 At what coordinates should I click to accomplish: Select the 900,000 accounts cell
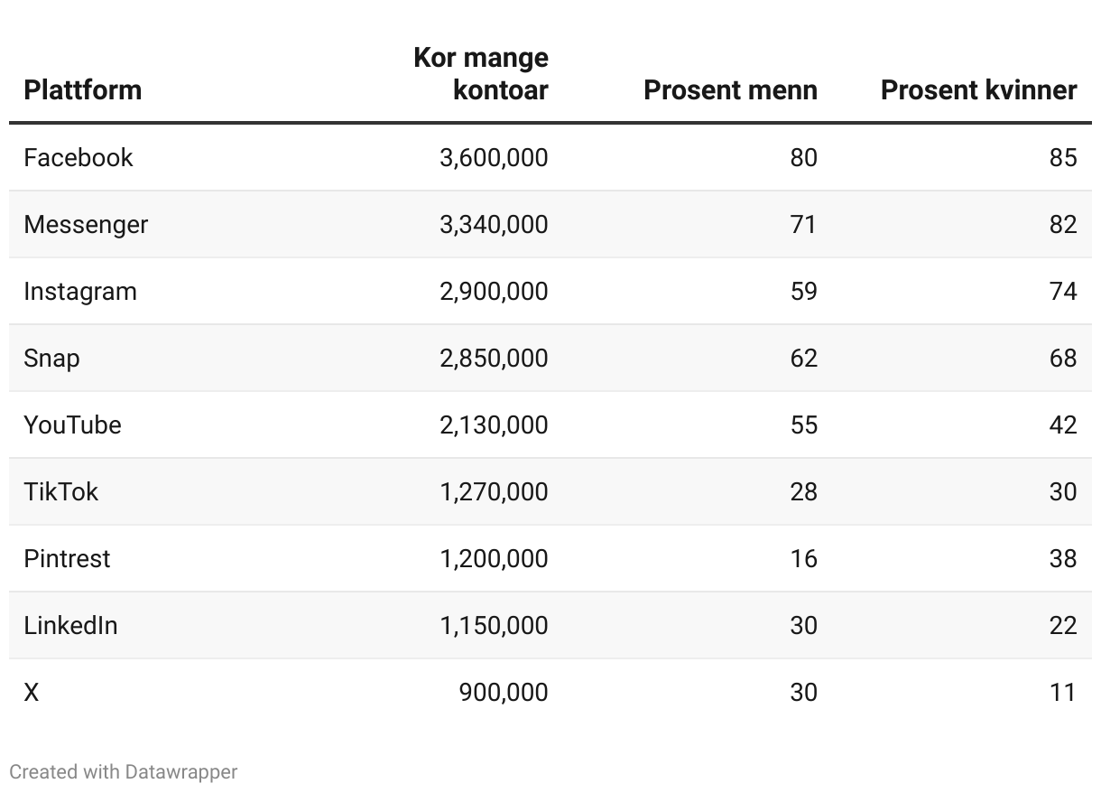[x=503, y=693]
